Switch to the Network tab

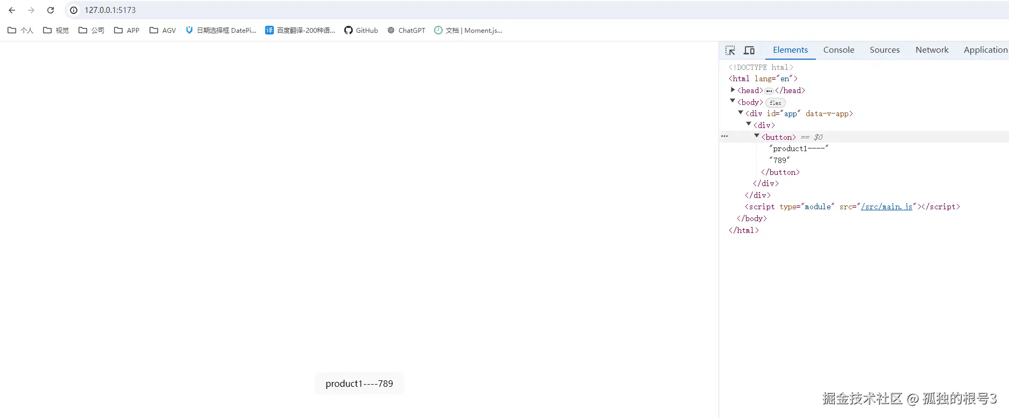coord(932,50)
